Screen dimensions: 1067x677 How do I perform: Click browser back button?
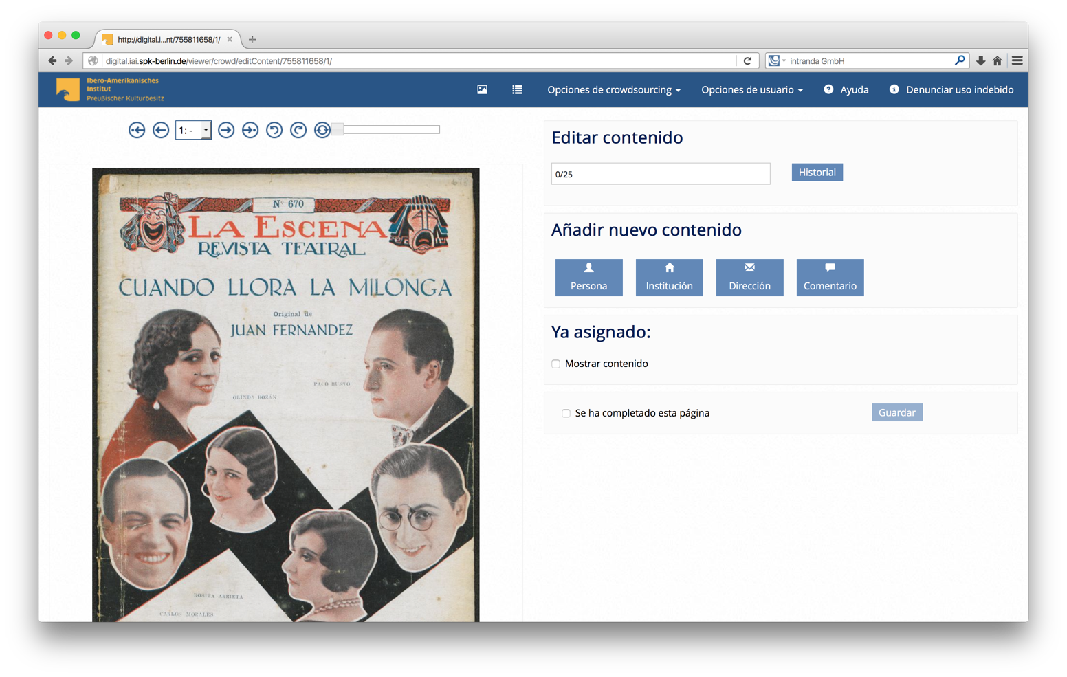[x=52, y=60]
